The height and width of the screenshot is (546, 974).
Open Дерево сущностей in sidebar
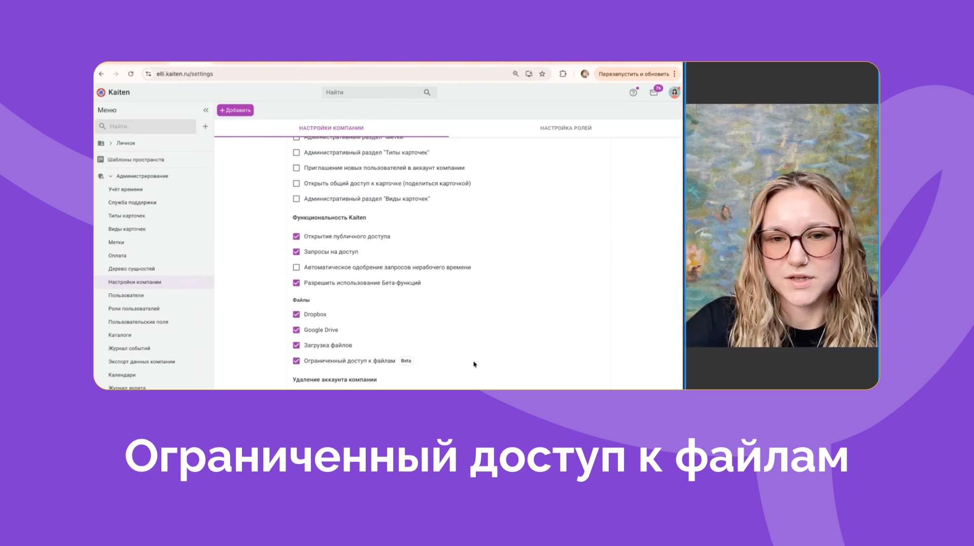point(131,269)
